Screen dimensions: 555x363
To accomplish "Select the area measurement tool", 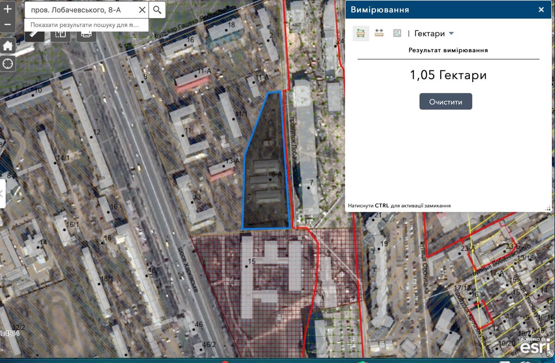I will [x=361, y=33].
